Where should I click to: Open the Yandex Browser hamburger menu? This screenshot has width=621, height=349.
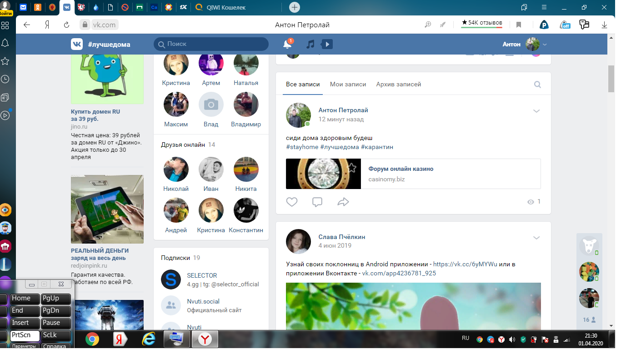[544, 7]
